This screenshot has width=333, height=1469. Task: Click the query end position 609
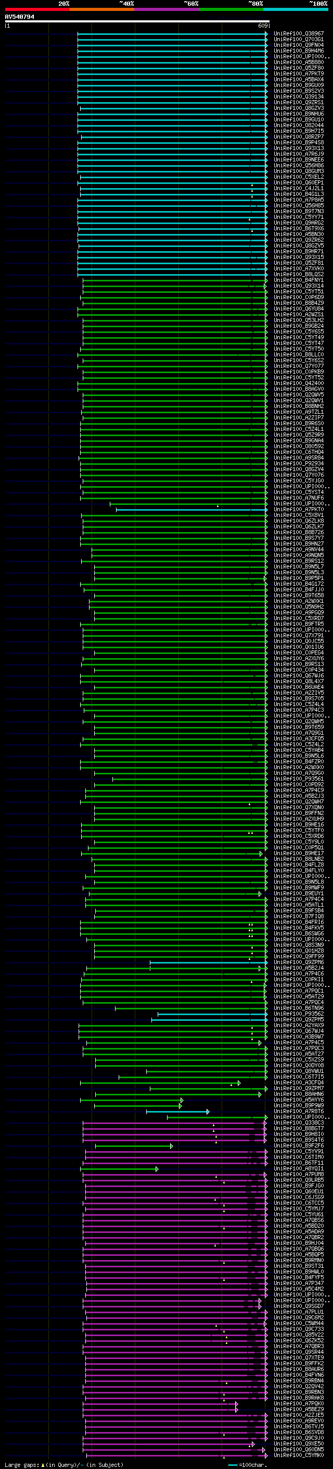(x=263, y=26)
